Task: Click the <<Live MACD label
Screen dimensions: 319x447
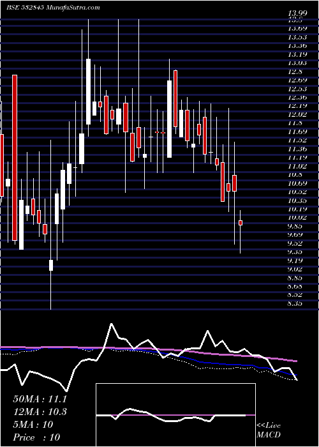Action: (x=269, y=430)
